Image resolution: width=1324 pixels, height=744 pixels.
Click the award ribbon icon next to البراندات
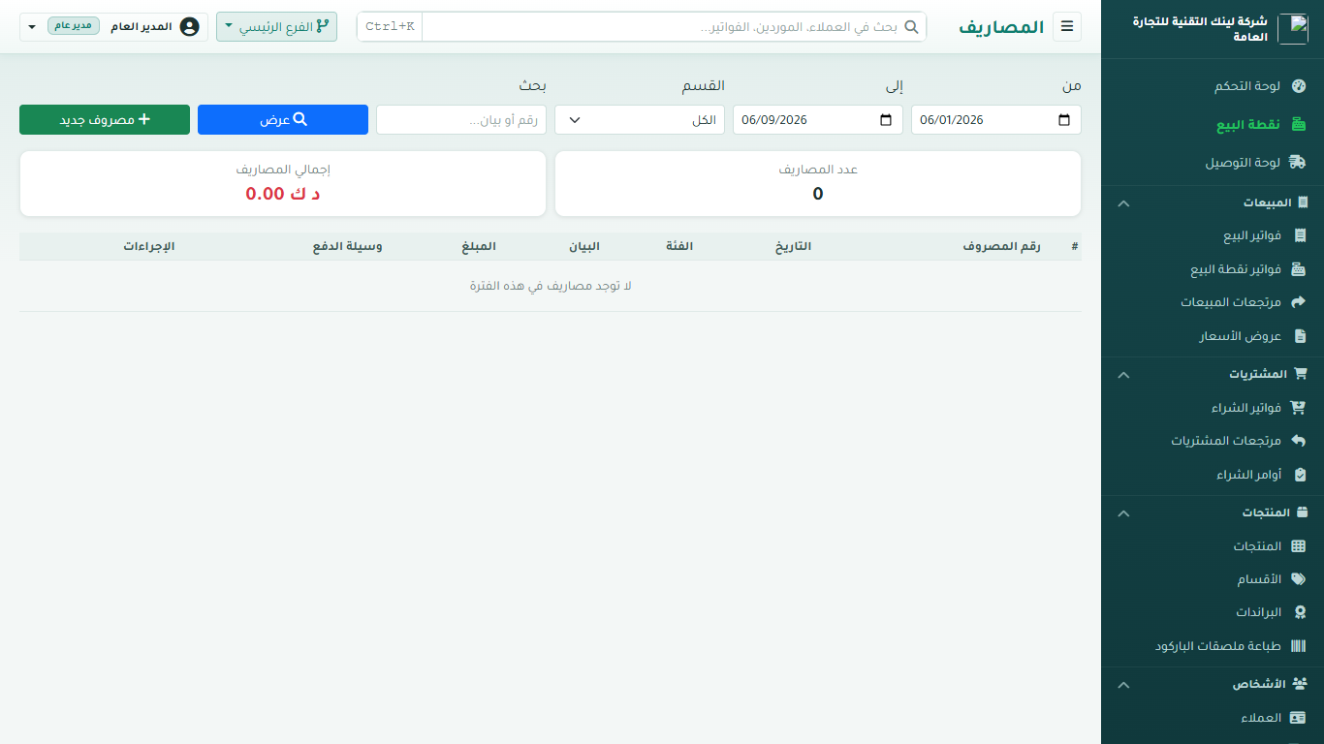1301,613
